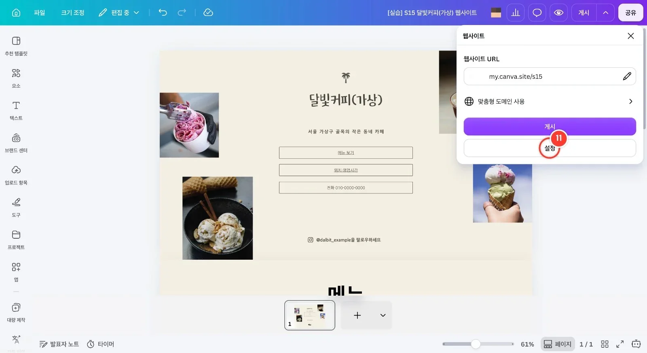This screenshot has width=647, height=353.
Task: Expand the add-page options dropdown arrow
Action: point(383,315)
